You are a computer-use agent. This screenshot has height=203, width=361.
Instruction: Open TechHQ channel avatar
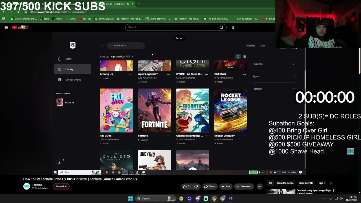27,186
